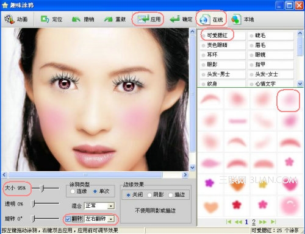305x234 pixels.
Task: Click photo vertical scrollbar up arrow
Action: click(x=192, y=31)
